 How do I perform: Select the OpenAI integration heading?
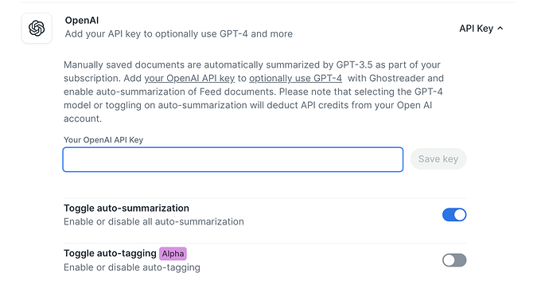tap(82, 21)
